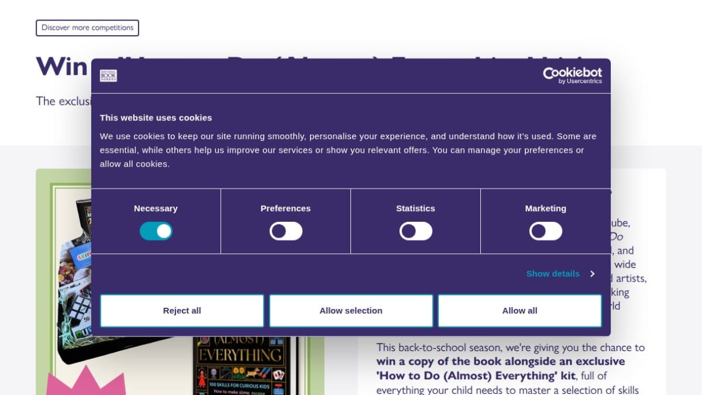Select the Necessary category label

156,208
